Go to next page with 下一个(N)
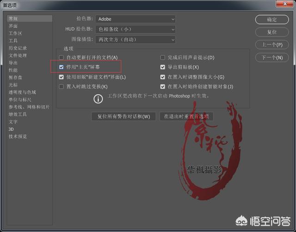Viewport: 296px width, 232px height. pyautogui.click(x=272, y=57)
